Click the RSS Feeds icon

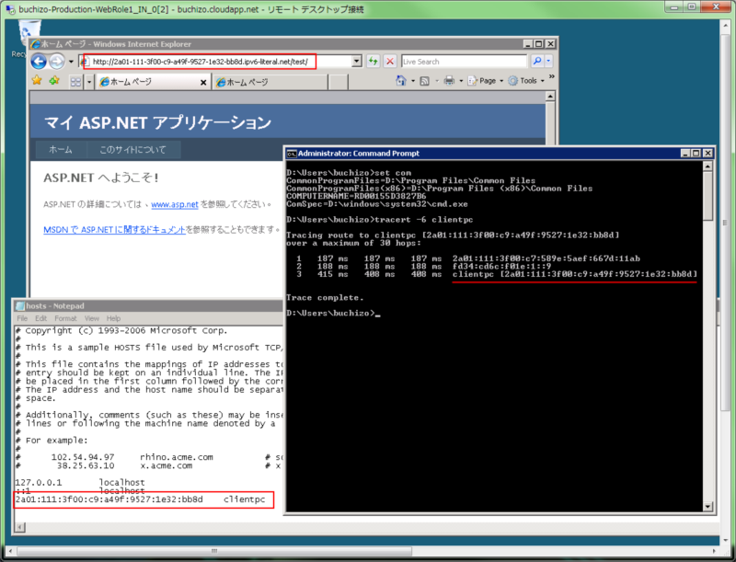tap(425, 81)
